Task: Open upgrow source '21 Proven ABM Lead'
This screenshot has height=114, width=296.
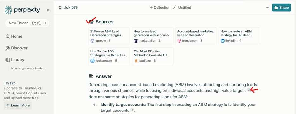Action: pyautogui.click(x=109, y=36)
